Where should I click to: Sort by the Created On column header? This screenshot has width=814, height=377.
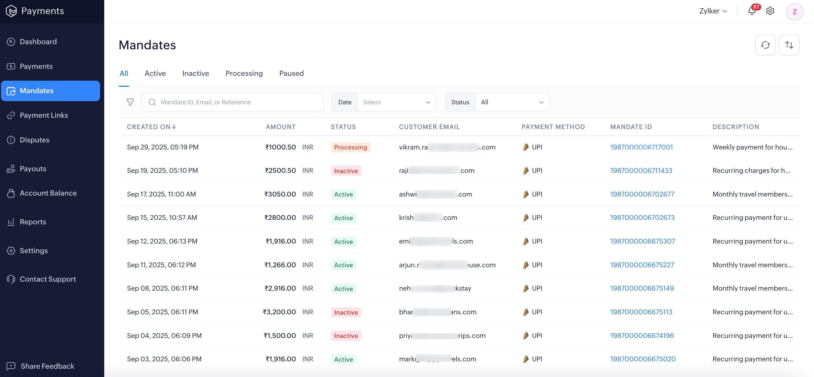point(151,127)
